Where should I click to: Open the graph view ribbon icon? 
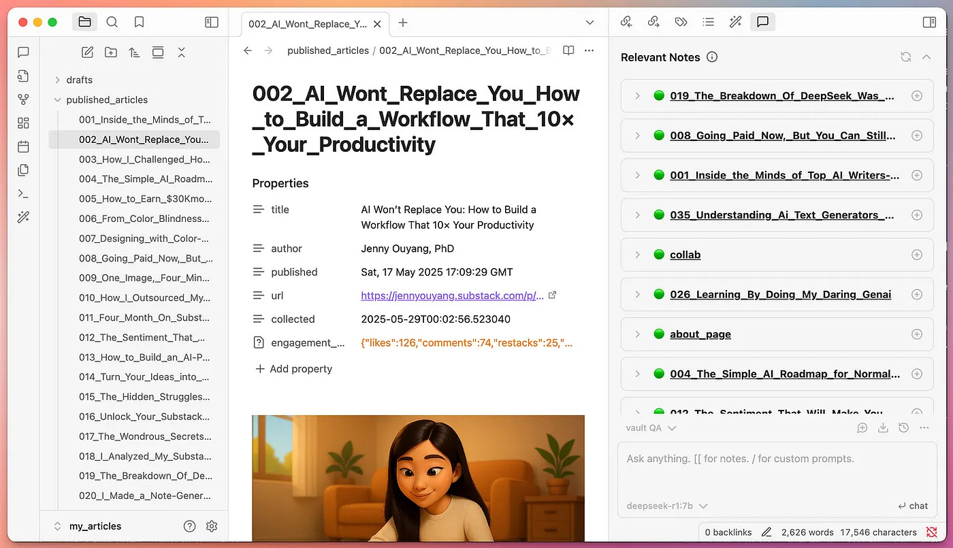[x=23, y=99]
